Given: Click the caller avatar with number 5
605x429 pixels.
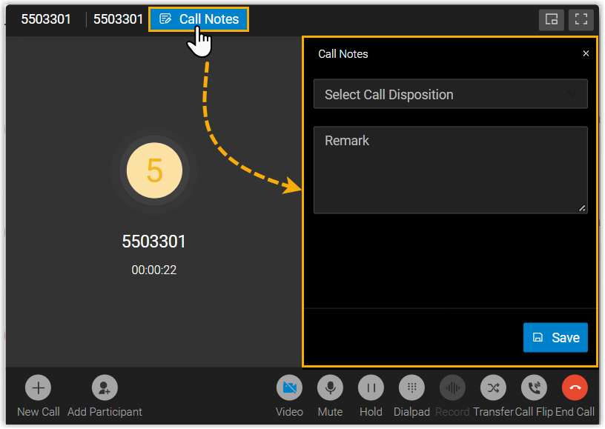Looking at the screenshot, I should point(154,170).
